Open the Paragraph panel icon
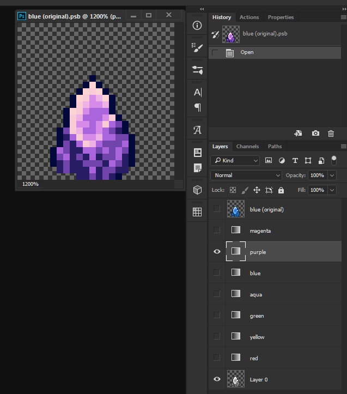Image resolution: width=347 pixels, height=394 pixels. coord(197,107)
